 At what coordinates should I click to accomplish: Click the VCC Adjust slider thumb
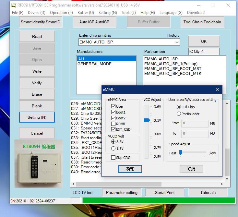pyautogui.click(x=147, y=120)
